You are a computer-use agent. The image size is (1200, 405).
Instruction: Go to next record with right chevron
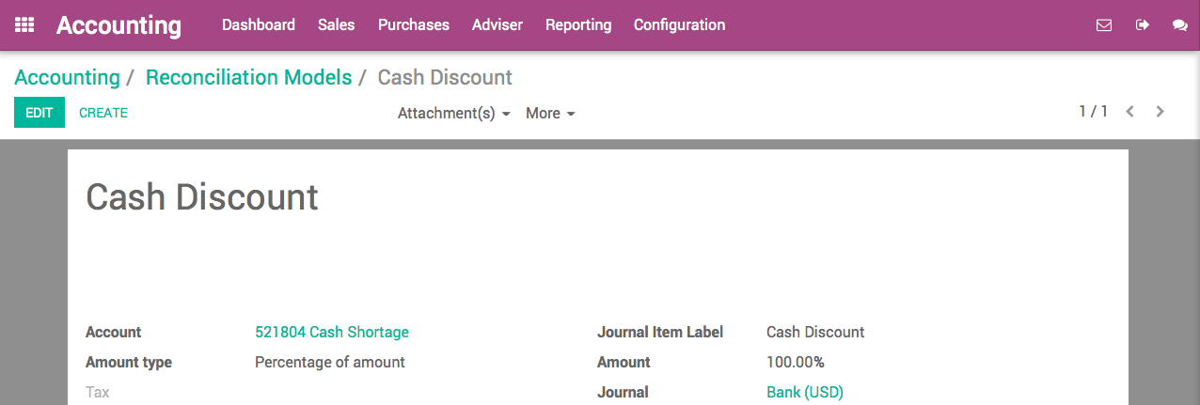pos(1161,112)
